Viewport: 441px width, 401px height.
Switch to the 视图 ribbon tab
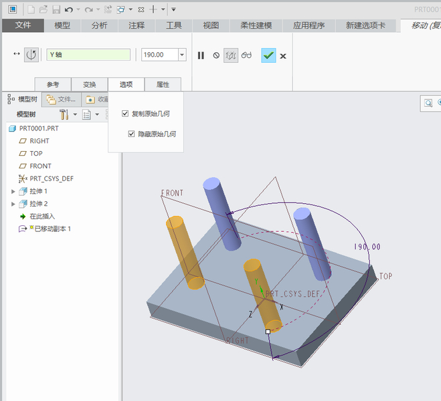(x=211, y=25)
